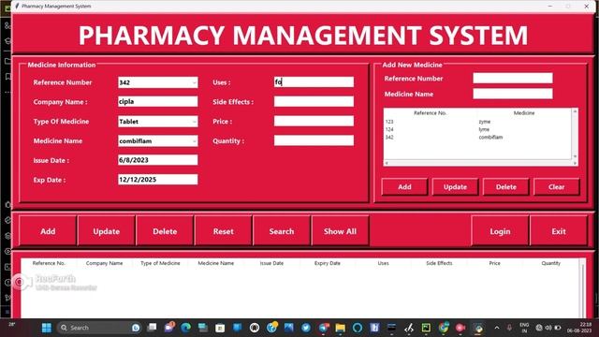Image resolution: width=599 pixels, height=337 pixels.
Task: Click the Search button in button row
Action: pyautogui.click(x=282, y=231)
